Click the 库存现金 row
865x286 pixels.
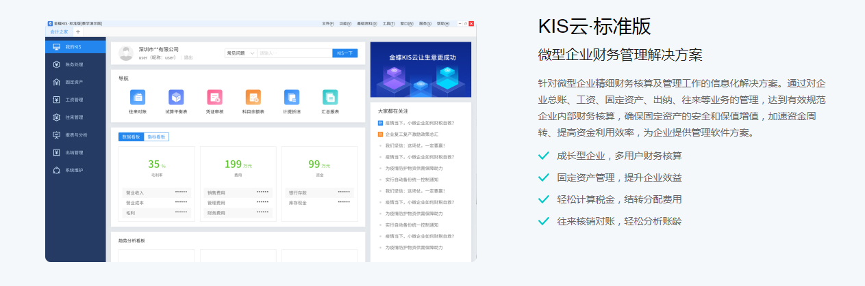pyautogui.click(x=319, y=203)
